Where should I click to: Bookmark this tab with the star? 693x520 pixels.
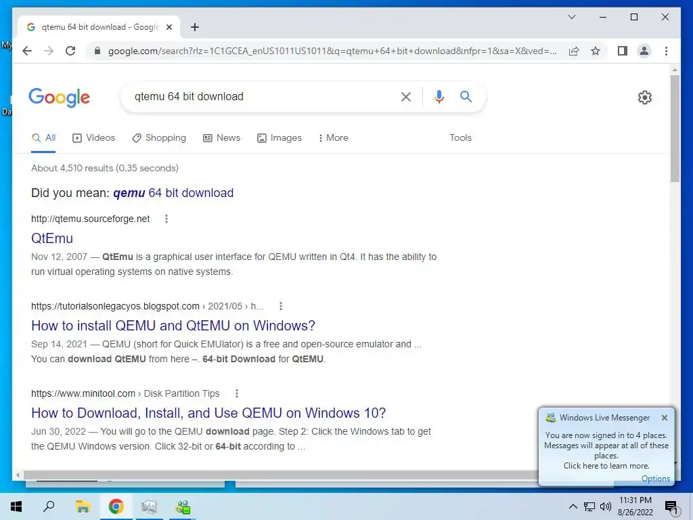pyautogui.click(x=596, y=51)
